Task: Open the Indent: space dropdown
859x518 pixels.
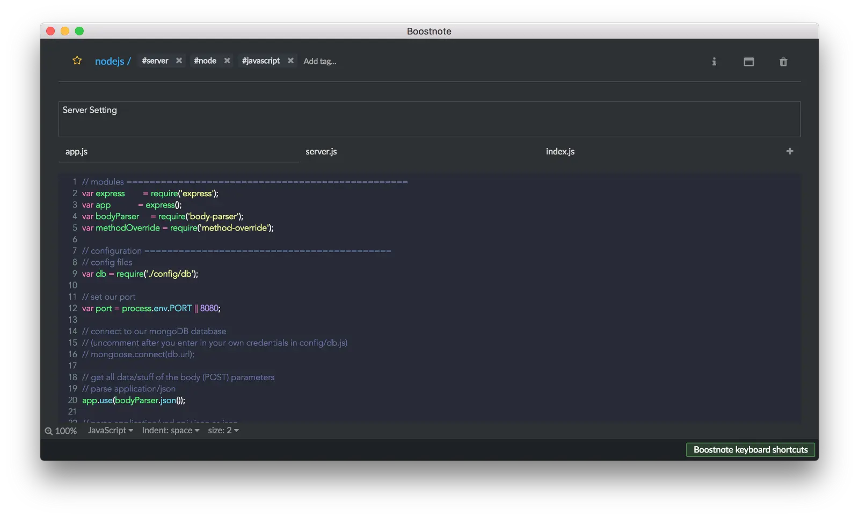Action: click(171, 431)
